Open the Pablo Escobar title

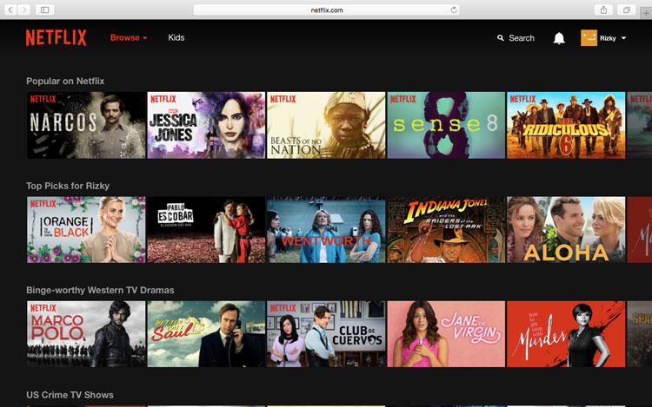(x=206, y=230)
